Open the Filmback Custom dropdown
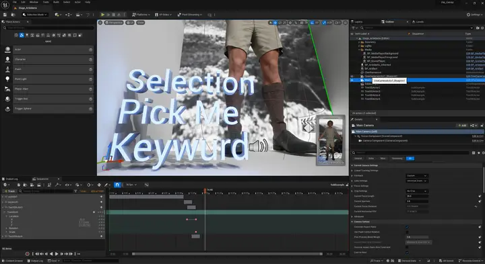 click(x=417, y=176)
